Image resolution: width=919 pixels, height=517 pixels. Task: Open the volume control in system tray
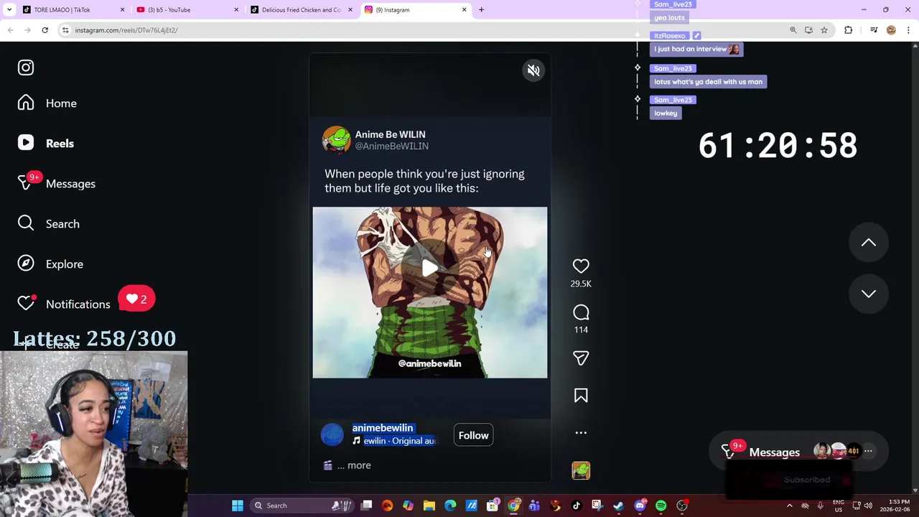click(x=868, y=506)
